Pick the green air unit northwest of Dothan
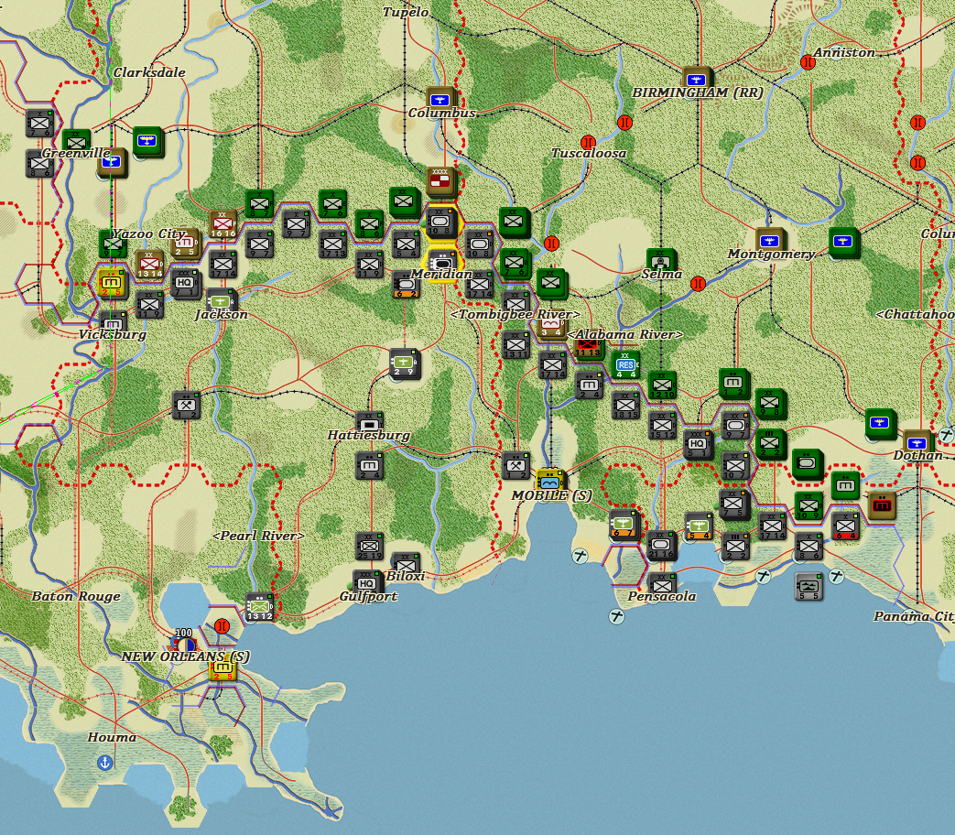Screen dimensions: 955x835 (879, 423)
